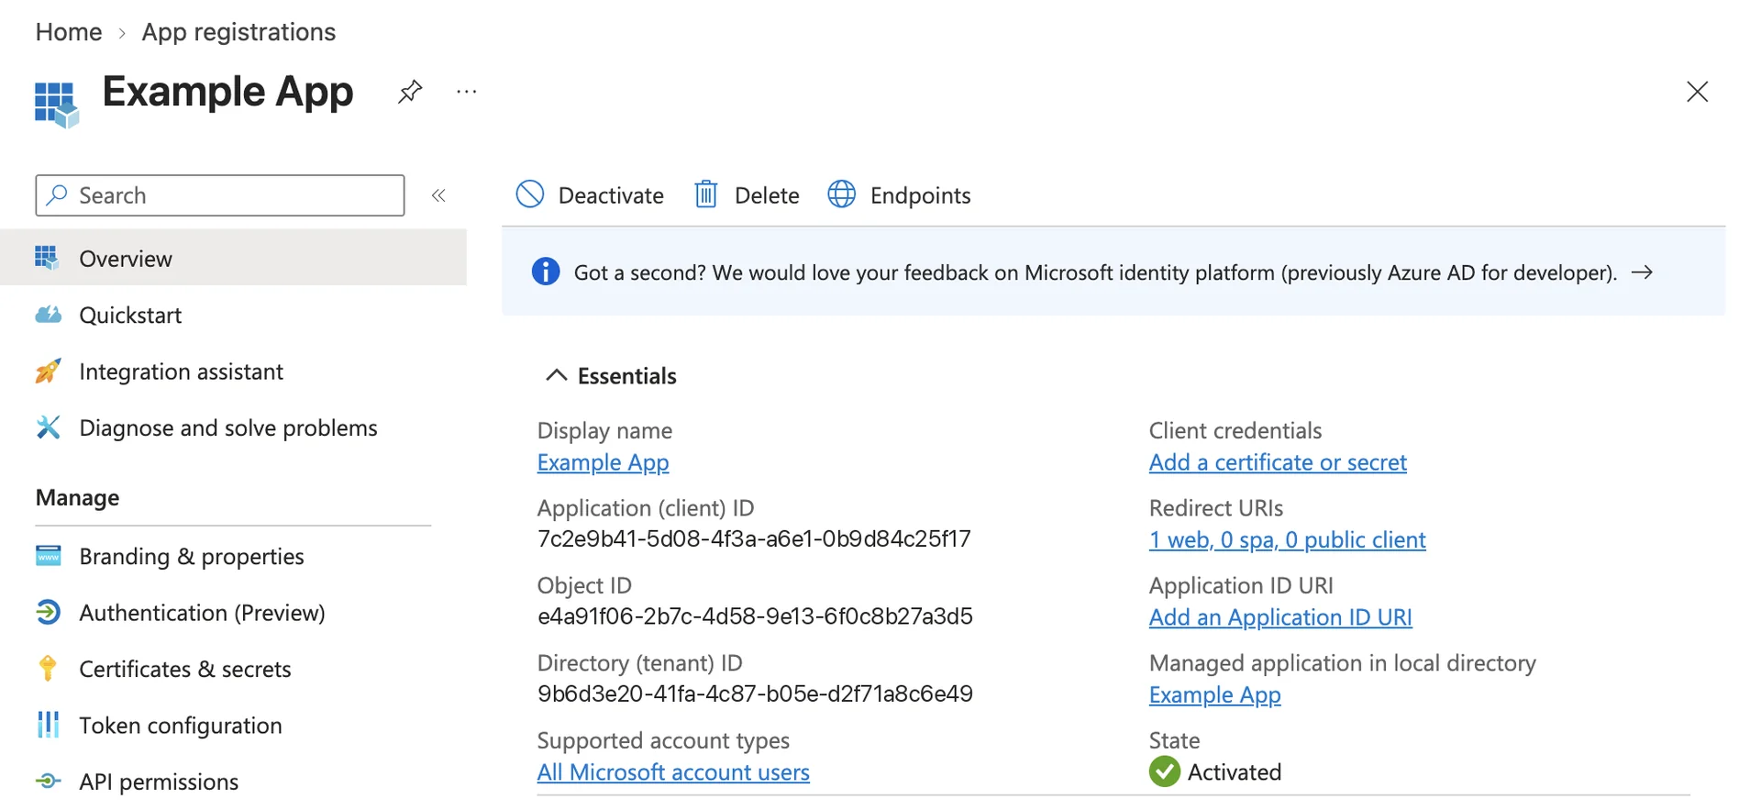The height and width of the screenshot is (810, 1761).
Task: Close the Example App blade
Action: (1697, 92)
